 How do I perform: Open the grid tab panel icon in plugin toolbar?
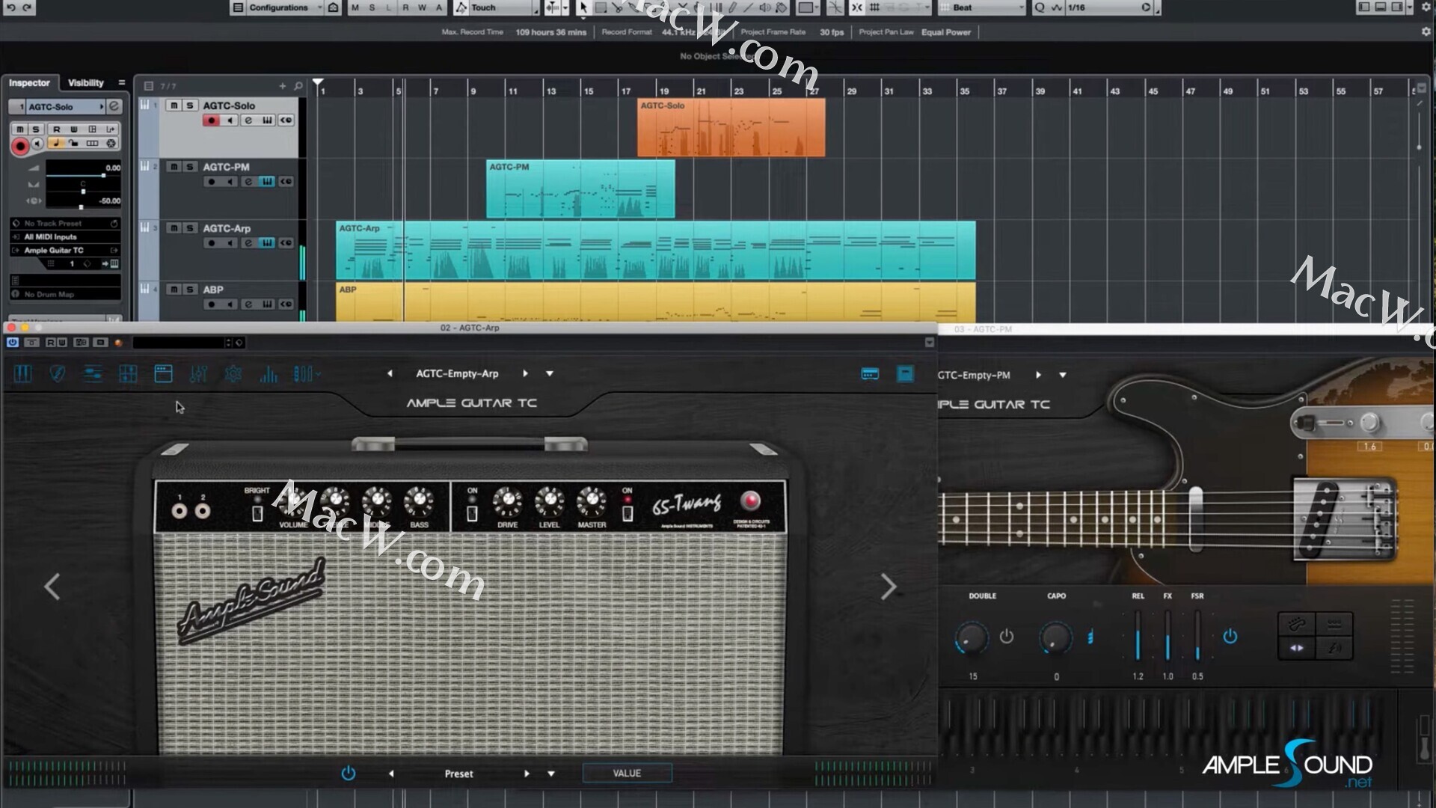pyautogui.click(x=128, y=373)
